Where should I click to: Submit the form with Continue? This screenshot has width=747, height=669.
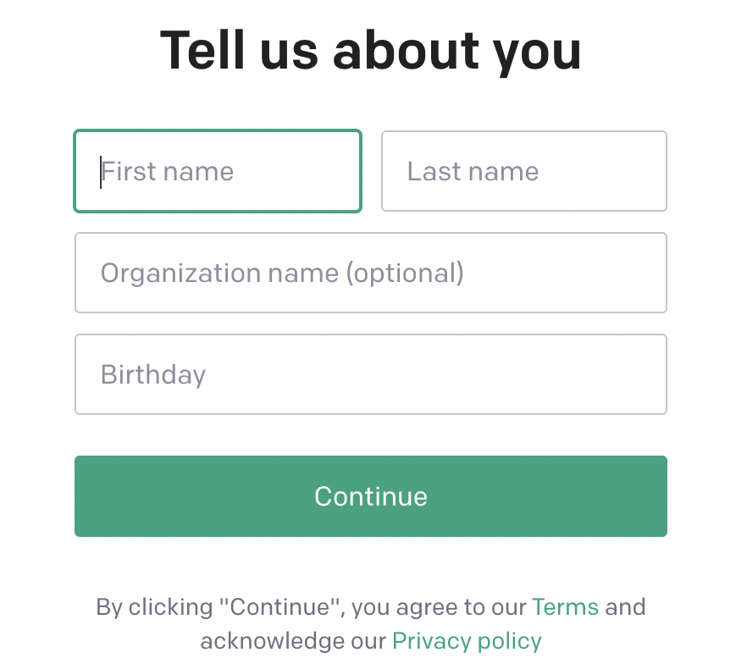[370, 496]
